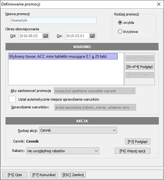Open calendar picker for Od start date
The image size is (164, 180).
(46, 36)
